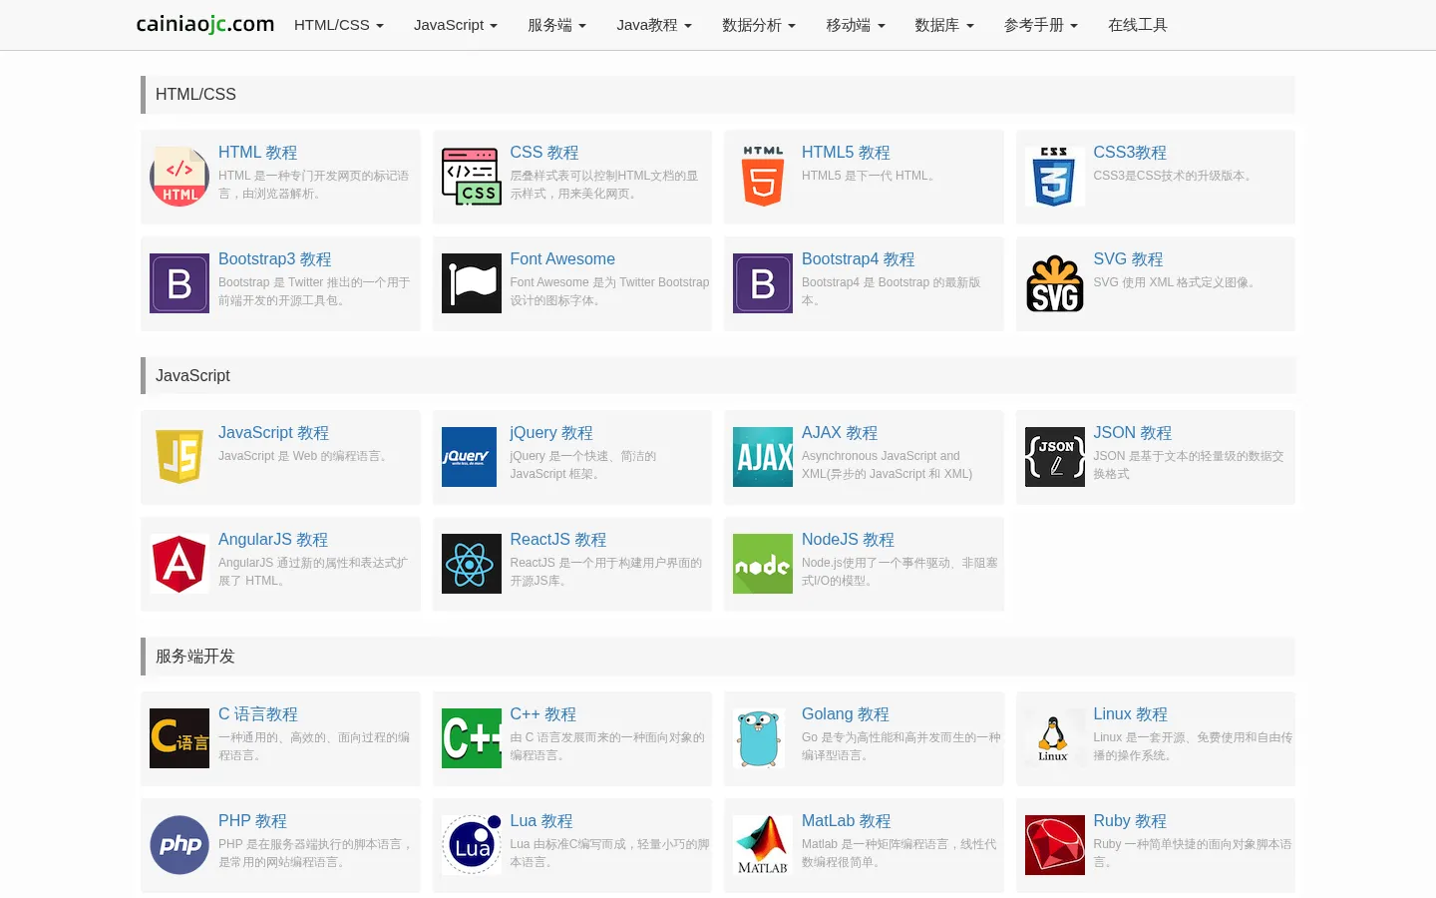Expand the 移动端 dropdown
This screenshot has height=898, width=1436.
pos(856,25)
